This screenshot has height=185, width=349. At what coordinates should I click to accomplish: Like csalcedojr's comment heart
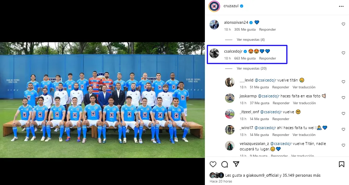coord(343,53)
